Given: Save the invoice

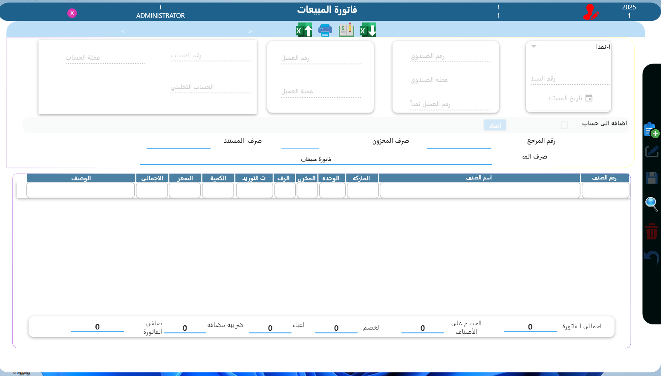Looking at the screenshot, I should click(651, 177).
